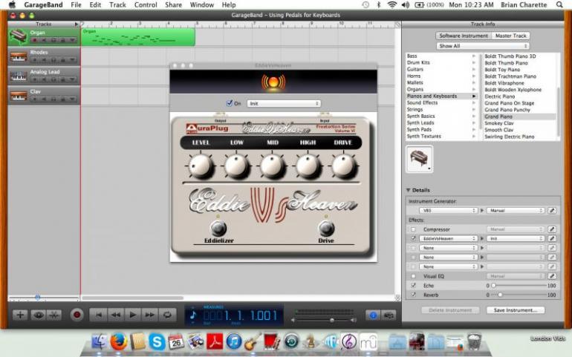Go to beginning of the song
This screenshot has height=357, width=572.
click(x=99, y=315)
